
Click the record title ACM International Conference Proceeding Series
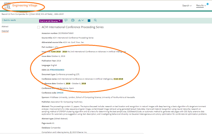[x=72, y=27]
